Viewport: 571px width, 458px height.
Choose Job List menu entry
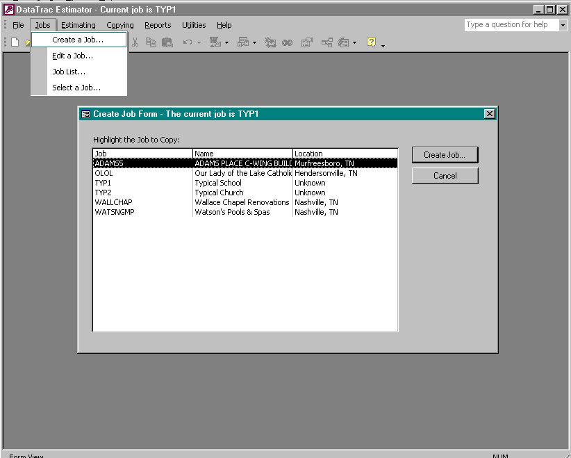[79, 72]
